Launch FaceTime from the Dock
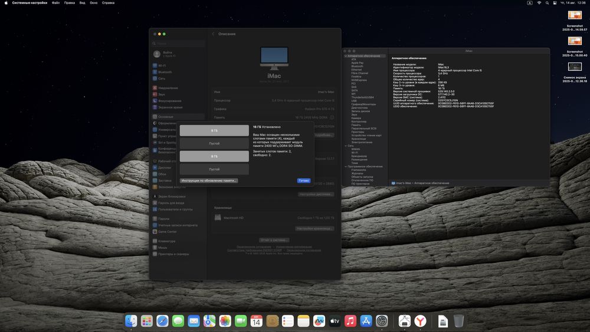The image size is (590, 332). [241, 321]
